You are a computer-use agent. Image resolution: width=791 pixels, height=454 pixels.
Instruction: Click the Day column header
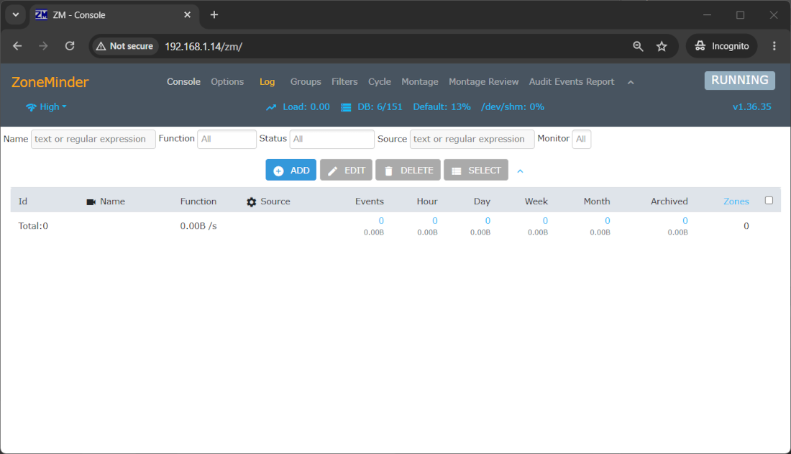click(482, 201)
